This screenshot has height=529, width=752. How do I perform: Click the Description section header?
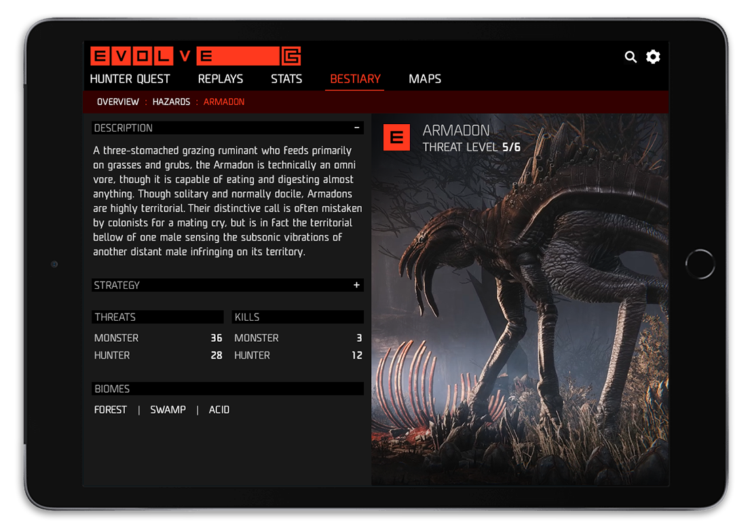pos(227,128)
